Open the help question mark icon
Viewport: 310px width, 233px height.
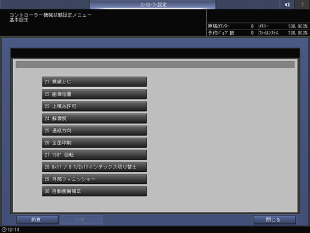[x=302, y=4]
